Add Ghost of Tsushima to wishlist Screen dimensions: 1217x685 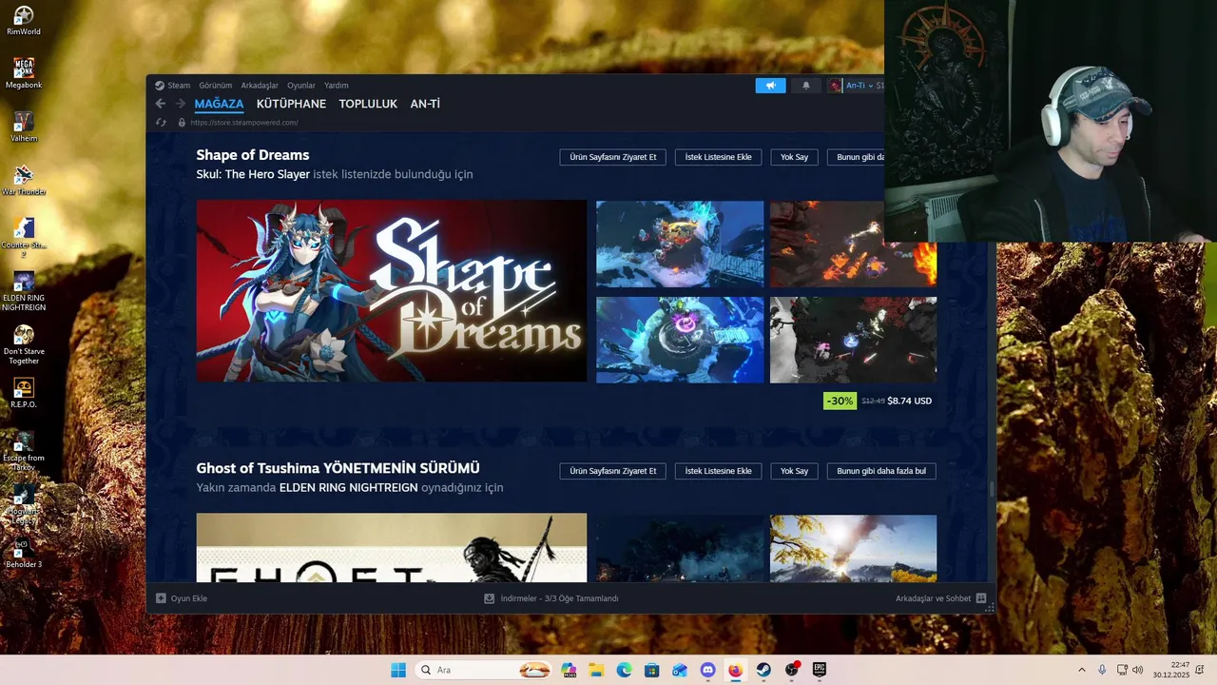coord(719,471)
